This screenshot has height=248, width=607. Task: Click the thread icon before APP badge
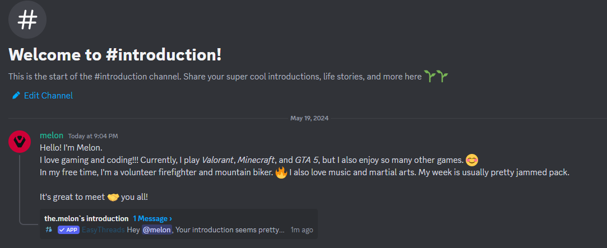point(49,230)
